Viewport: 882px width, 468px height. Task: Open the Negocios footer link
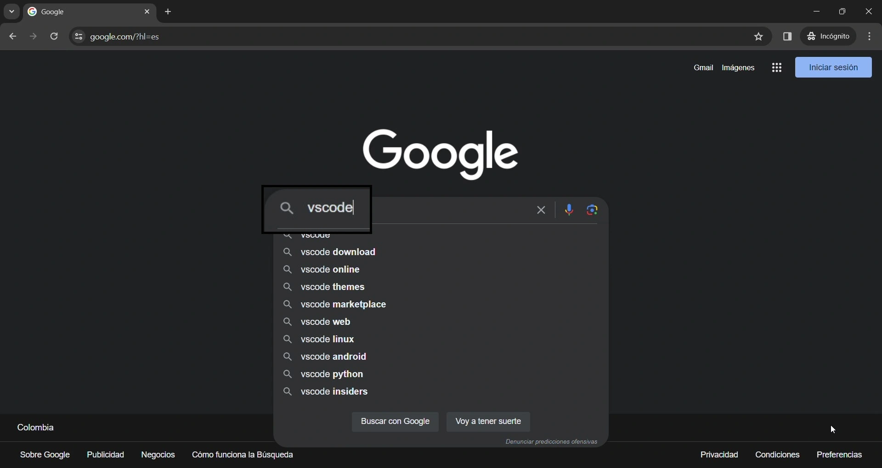pos(158,455)
